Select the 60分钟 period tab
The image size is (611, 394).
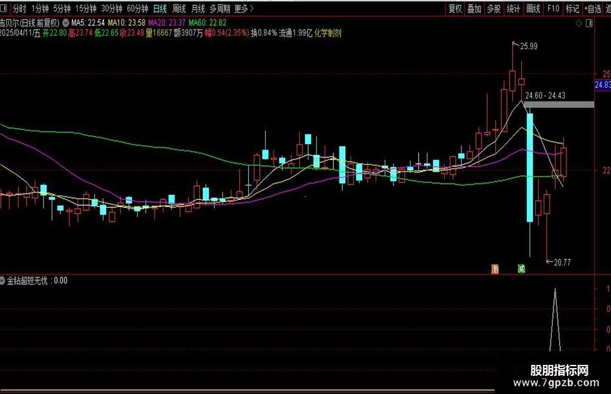coord(138,8)
